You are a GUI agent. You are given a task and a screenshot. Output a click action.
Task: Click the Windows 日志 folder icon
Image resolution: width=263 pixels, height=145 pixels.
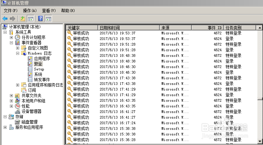pos(24,53)
